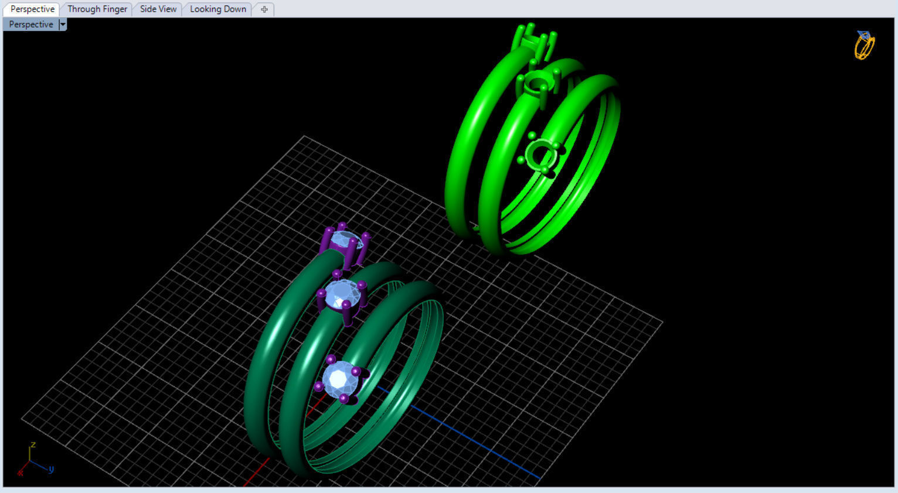Switch to the Perspective viewport tab
The image size is (898, 493).
pyautogui.click(x=32, y=9)
